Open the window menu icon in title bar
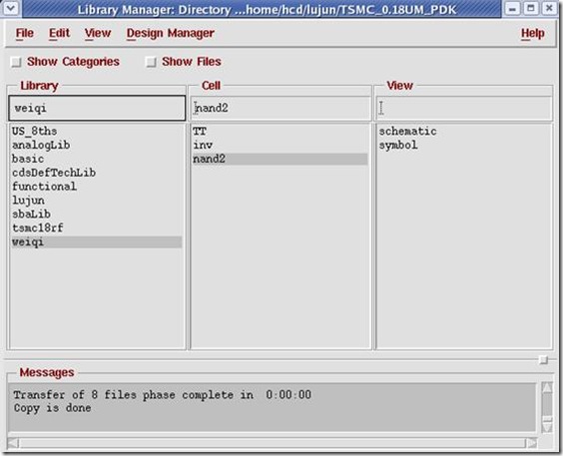563x456 pixels. tap(10, 8)
